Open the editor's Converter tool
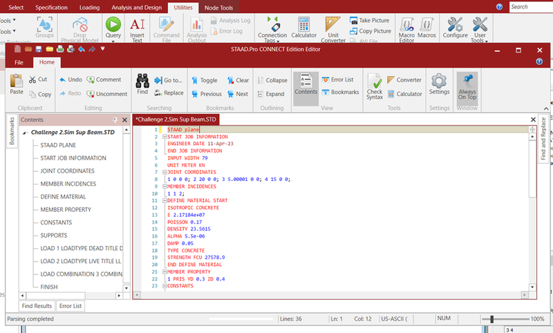This screenshot has width=553, height=333. point(404,80)
